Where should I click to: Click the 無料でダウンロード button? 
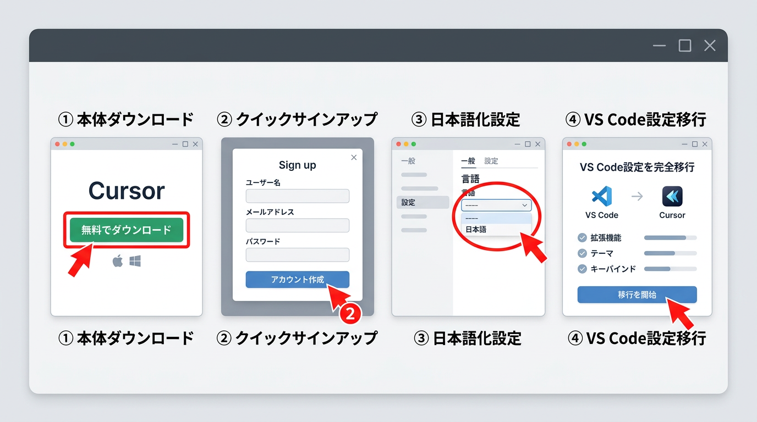pyautogui.click(x=126, y=230)
